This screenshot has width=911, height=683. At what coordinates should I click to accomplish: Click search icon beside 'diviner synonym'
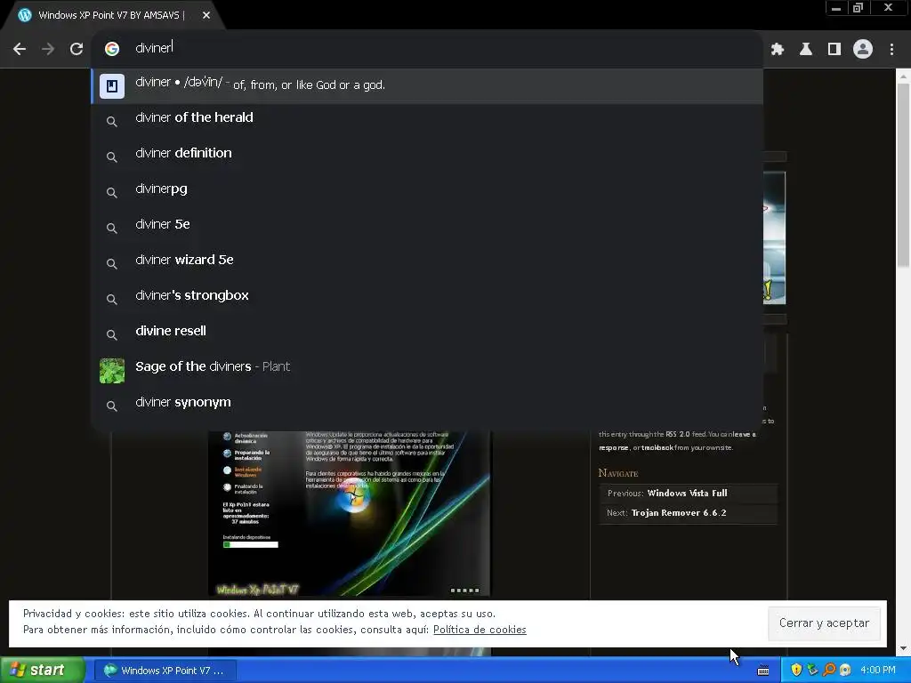pyautogui.click(x=112, y=406)
